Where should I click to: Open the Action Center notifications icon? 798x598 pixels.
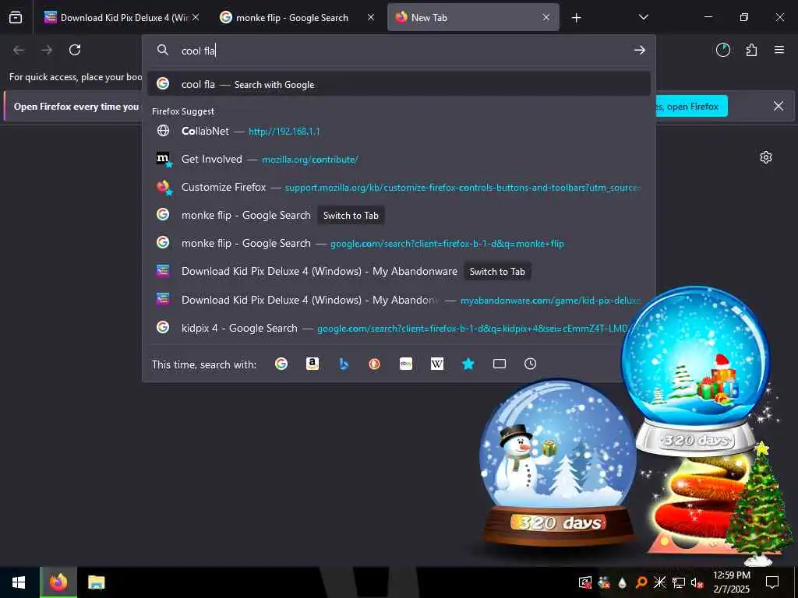click(x=772, y=582)
